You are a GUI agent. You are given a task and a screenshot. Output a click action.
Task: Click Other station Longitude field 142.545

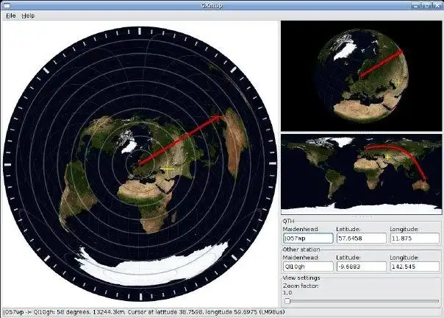point(415,266)
